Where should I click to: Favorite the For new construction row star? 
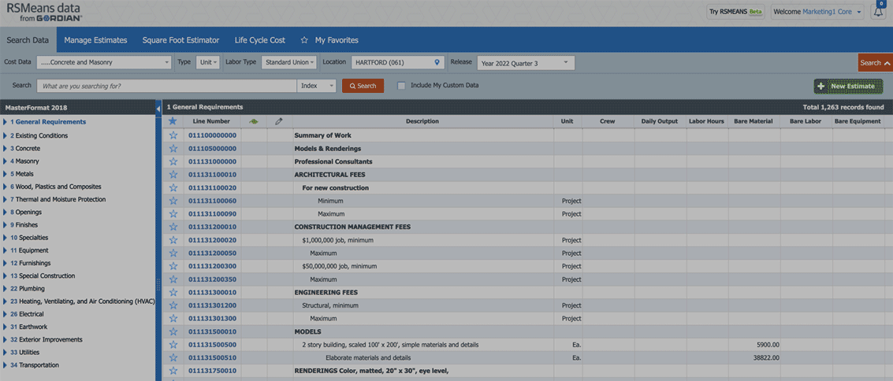pos(173,187)
